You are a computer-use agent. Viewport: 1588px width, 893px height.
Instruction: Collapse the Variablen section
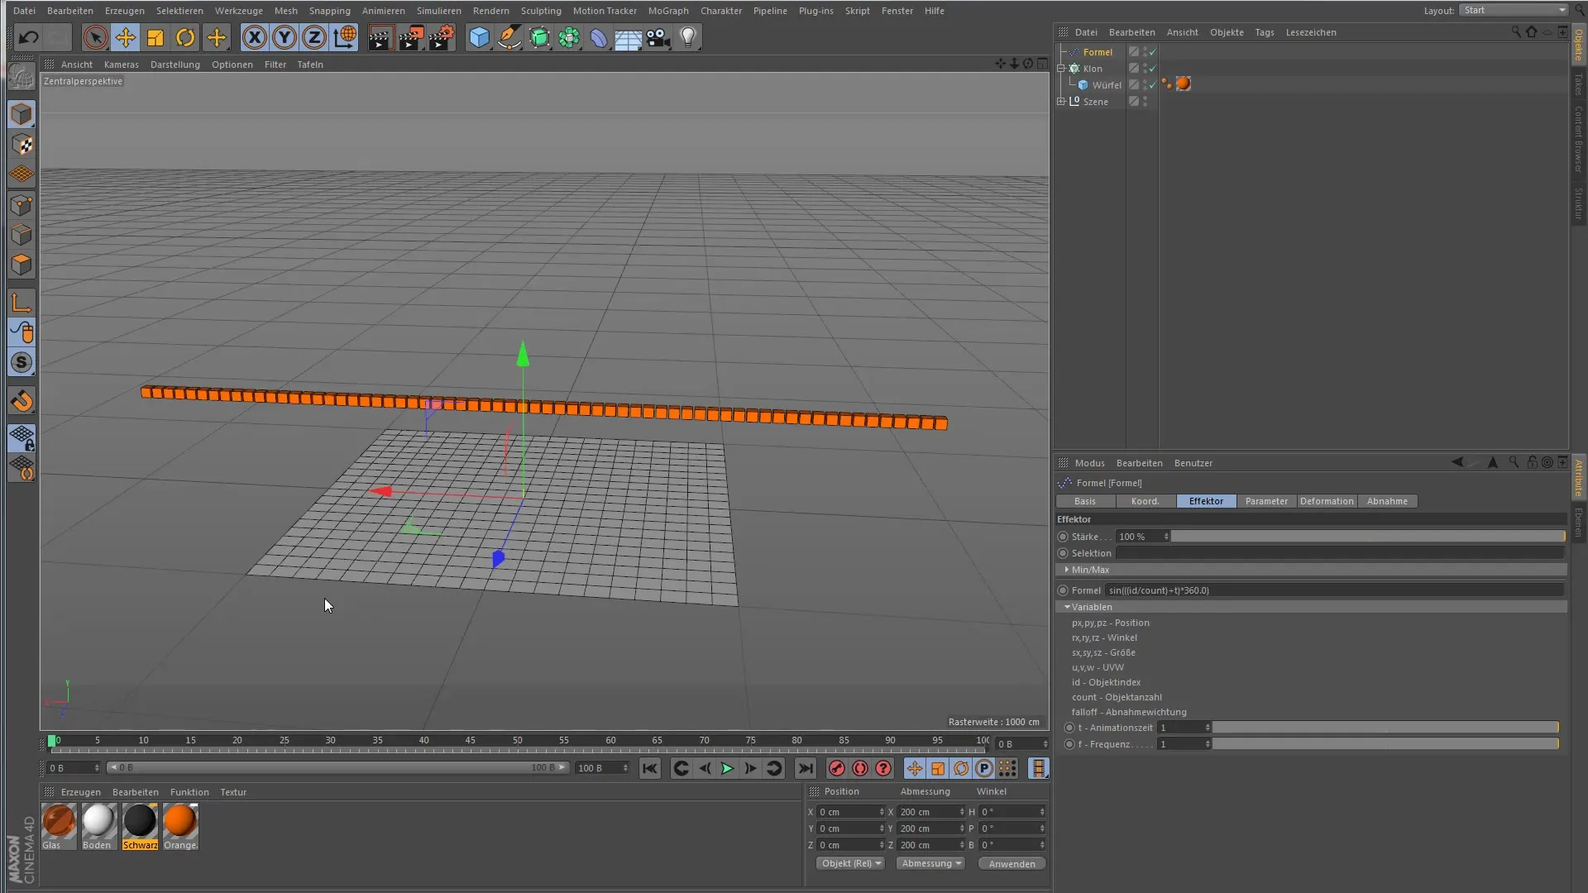[1067, 607]
